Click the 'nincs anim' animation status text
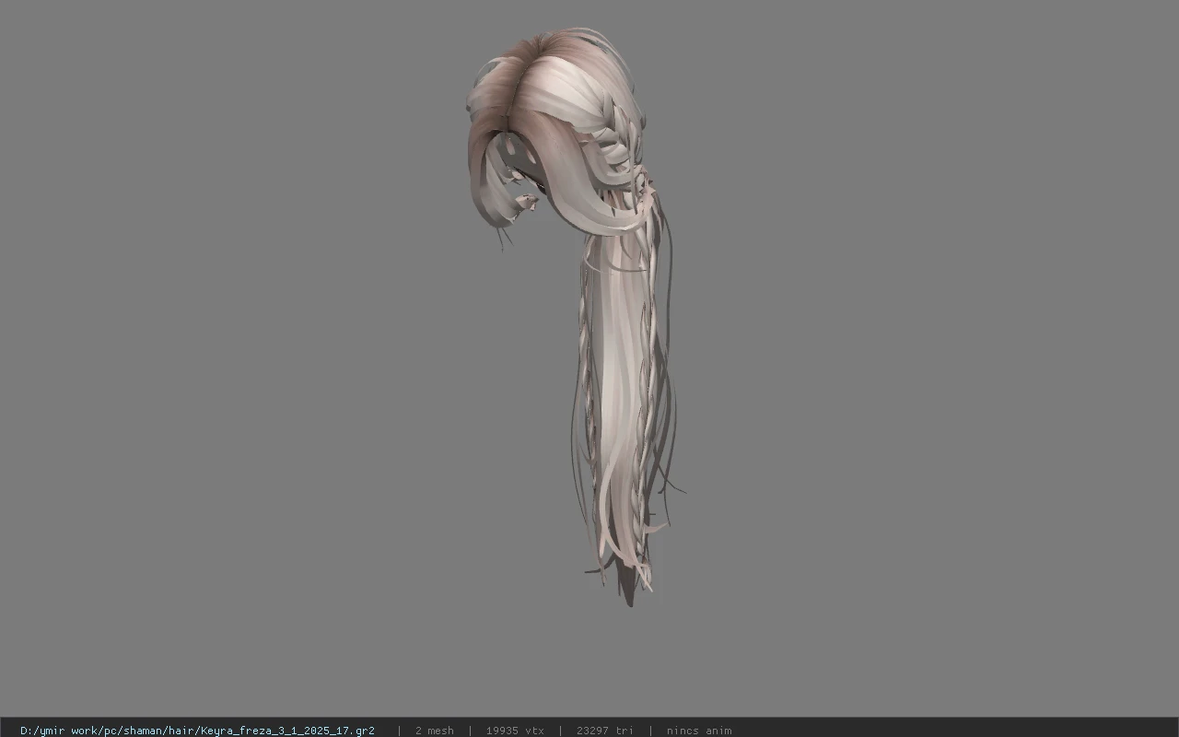Viewport: 1179px width, 737px height. [x=699, y=731]
